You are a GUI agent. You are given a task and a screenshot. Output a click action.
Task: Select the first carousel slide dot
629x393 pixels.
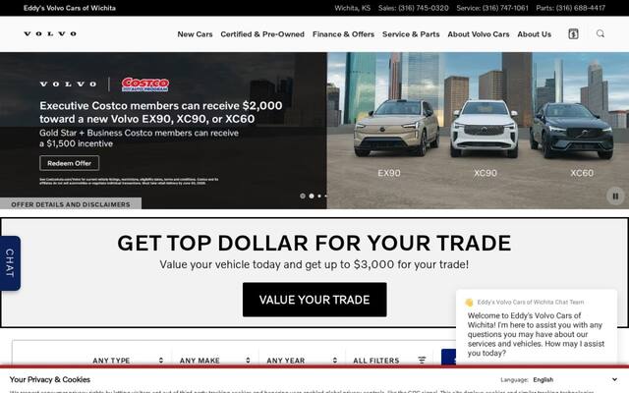coord(303,196)
